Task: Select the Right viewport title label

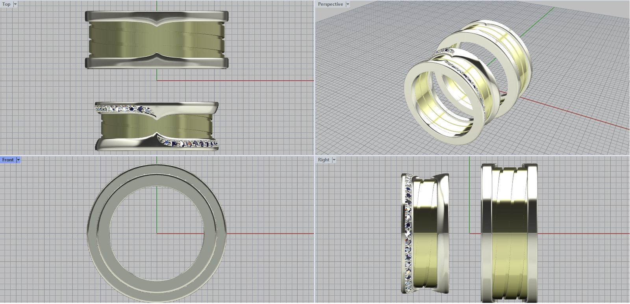Action: pos(323,160)
